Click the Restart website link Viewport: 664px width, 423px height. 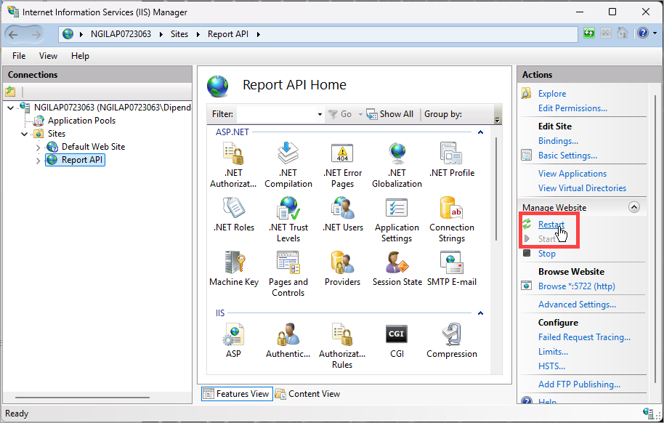551,224
